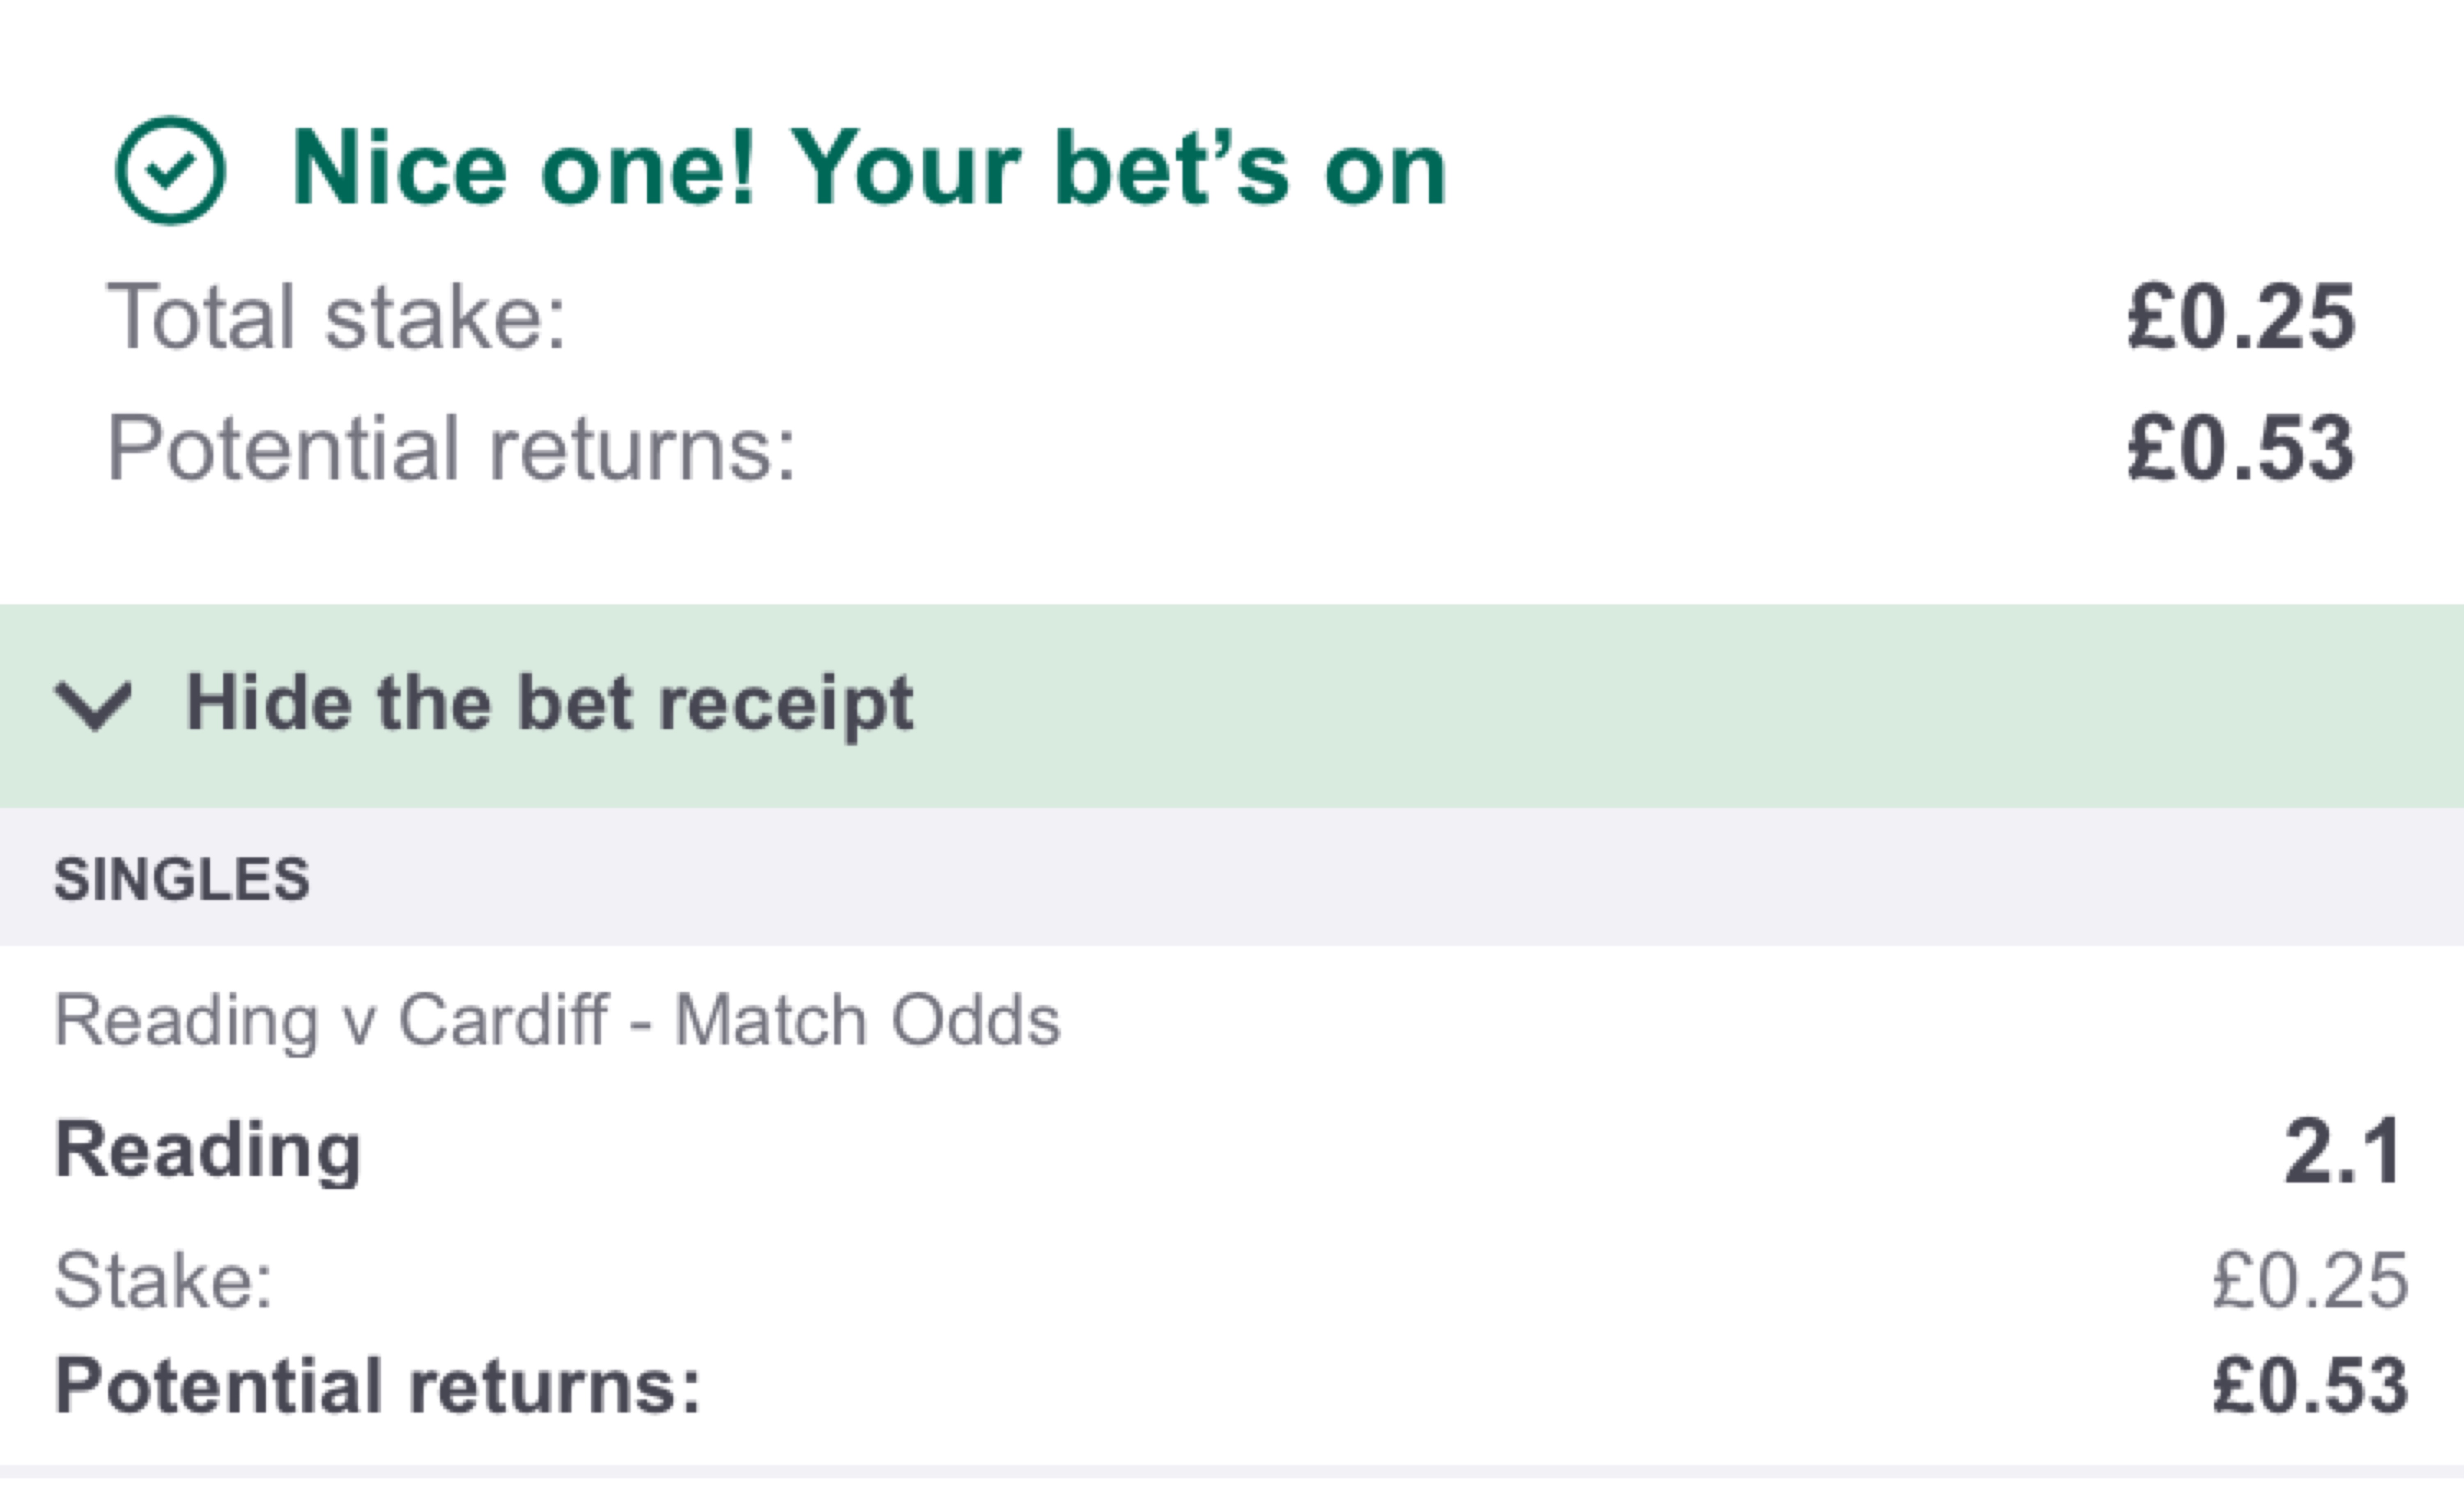The image size is (2464, 1508).
Task: Click bold £0.53 returns in receipt
Action: [2310, 1387]
